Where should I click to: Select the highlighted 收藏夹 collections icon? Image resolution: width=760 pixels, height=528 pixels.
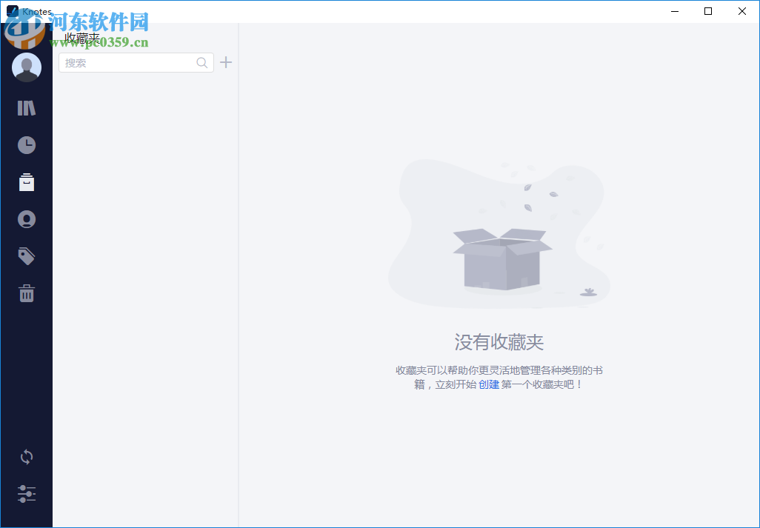click(27, 182)
